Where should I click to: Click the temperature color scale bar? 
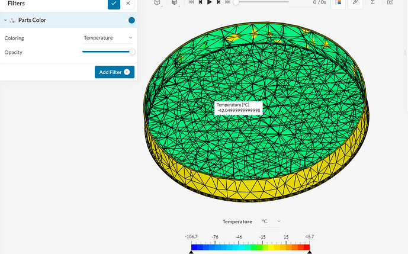click(250, 247)
